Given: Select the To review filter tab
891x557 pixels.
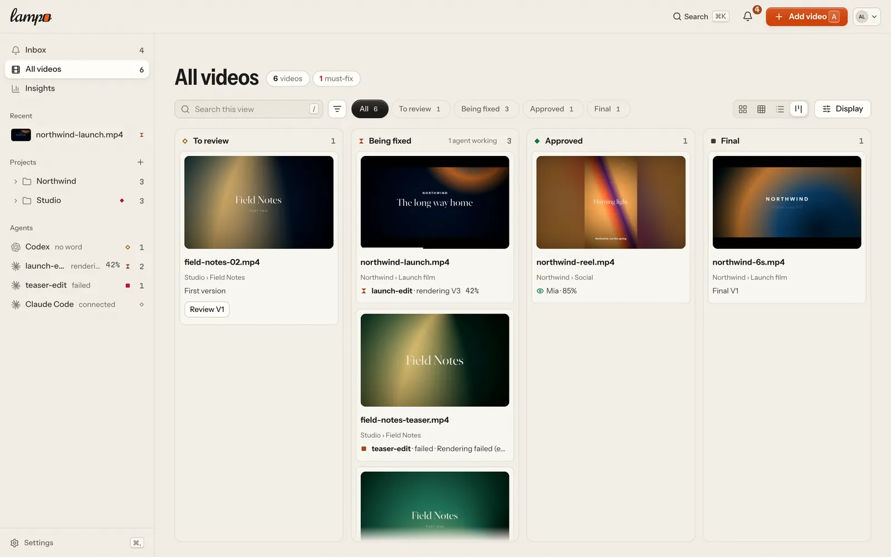Looking at the screenshot, I should coord(420,109).
